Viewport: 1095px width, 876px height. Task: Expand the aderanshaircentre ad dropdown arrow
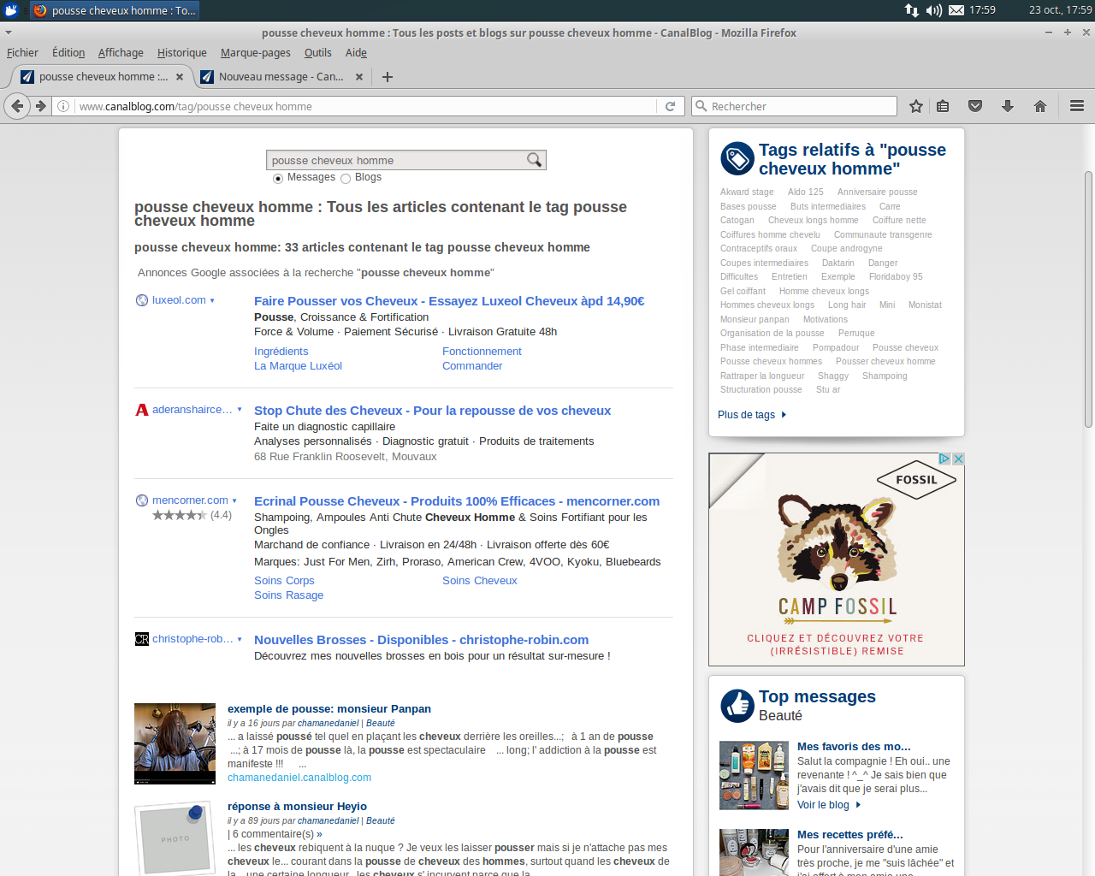tap(240, 410)
